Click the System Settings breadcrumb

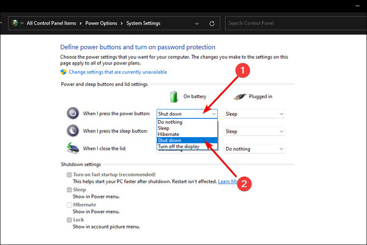pos(143,23)
